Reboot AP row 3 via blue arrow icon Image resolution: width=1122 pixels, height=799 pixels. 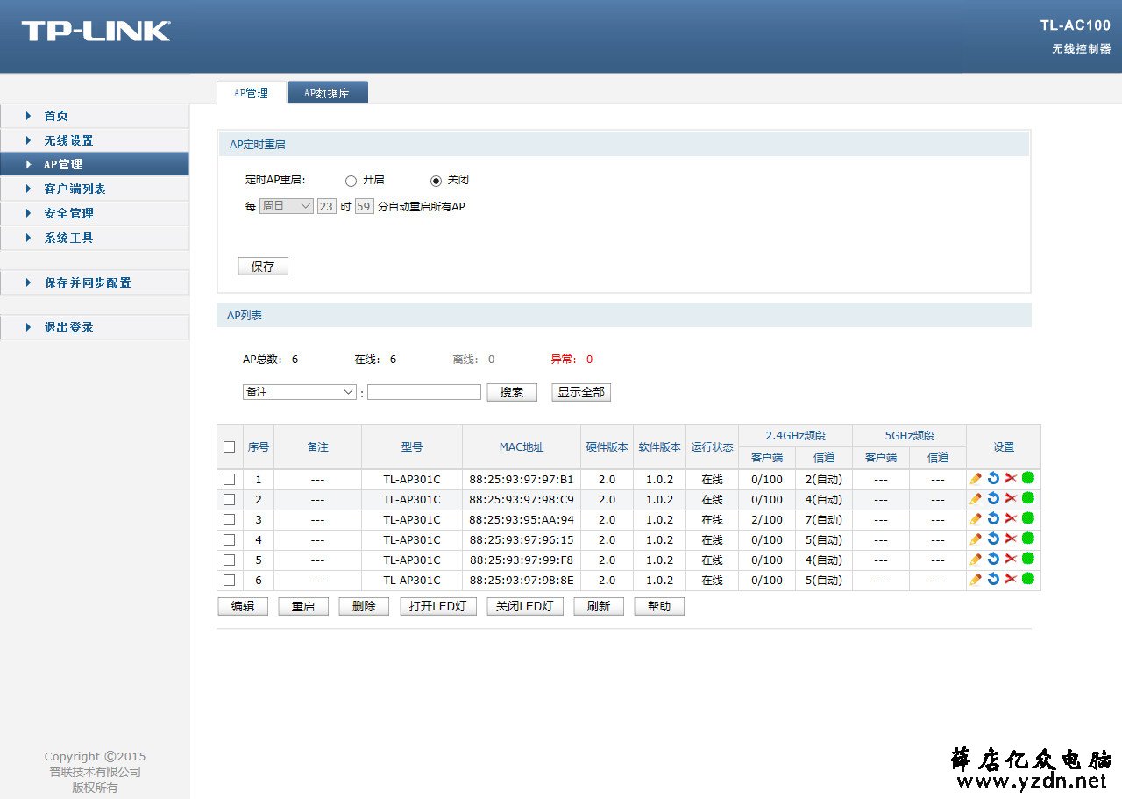coord(993,518)
